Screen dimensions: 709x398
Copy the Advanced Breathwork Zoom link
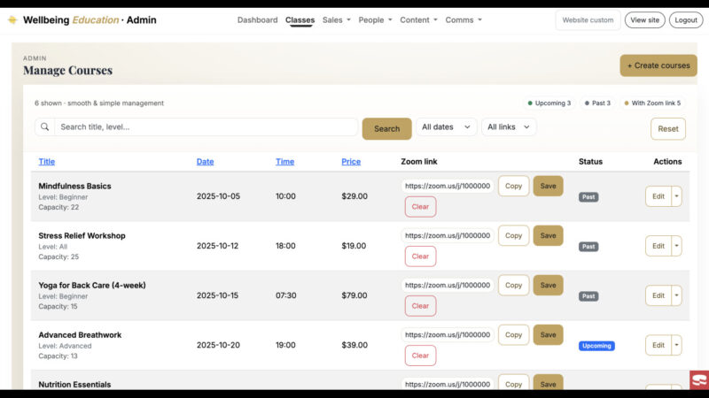pyautogui.click(x=513, y=335)
